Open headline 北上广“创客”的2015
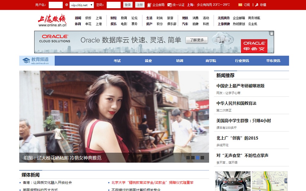 tap(237, 138)
